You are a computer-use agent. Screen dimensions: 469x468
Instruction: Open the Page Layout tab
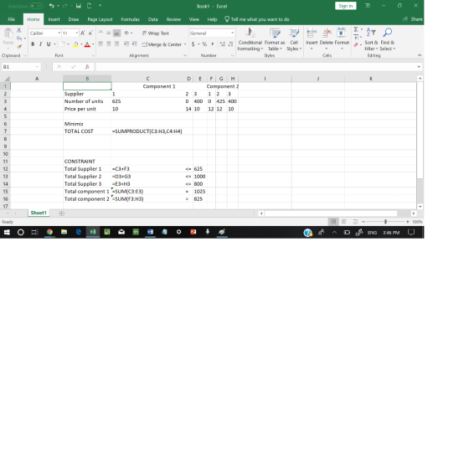[100, 19]
